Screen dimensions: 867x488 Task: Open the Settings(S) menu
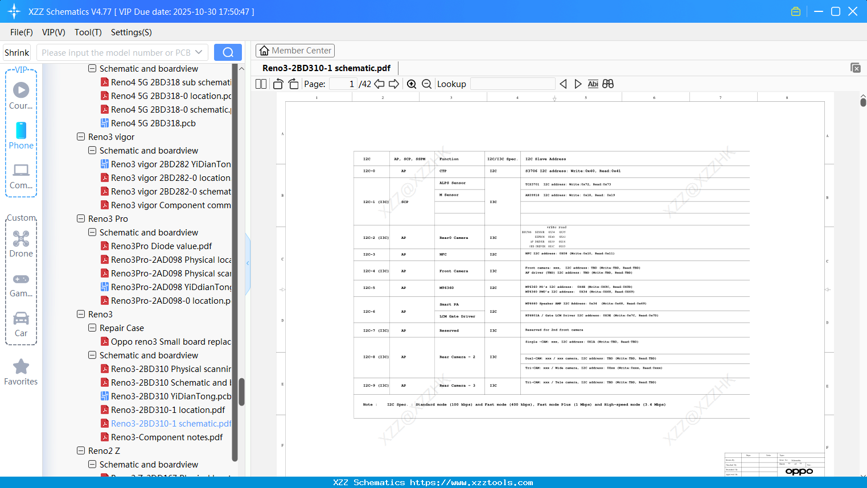(132, 32)
